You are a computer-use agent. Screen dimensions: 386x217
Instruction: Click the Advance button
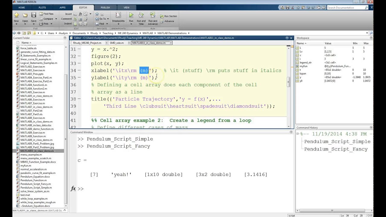coord(167,21)
